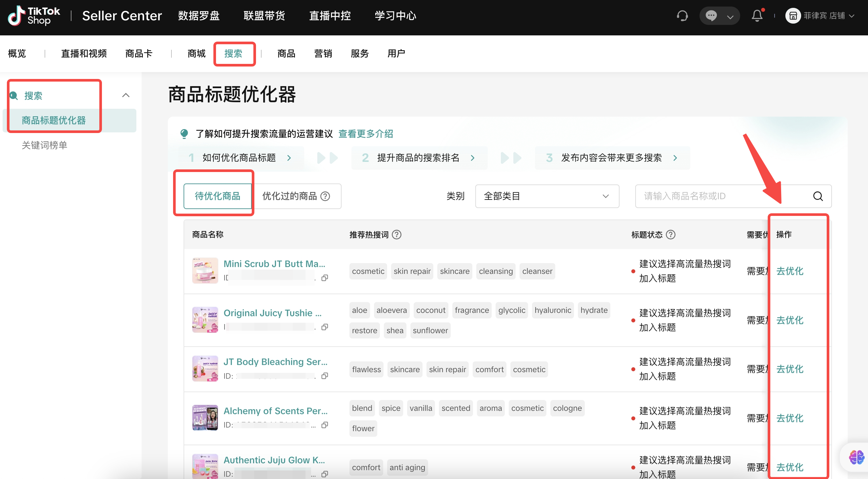868x479 pixels.
Task: Open the help tooltip beside 标题状态
Action: tap(671, 235)
